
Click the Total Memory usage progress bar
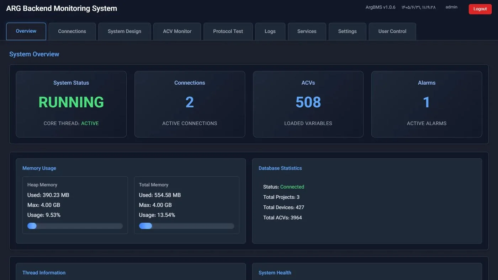point(187,226)
